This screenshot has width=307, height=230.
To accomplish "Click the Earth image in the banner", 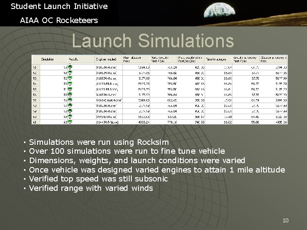I will [x=220, y=10].
